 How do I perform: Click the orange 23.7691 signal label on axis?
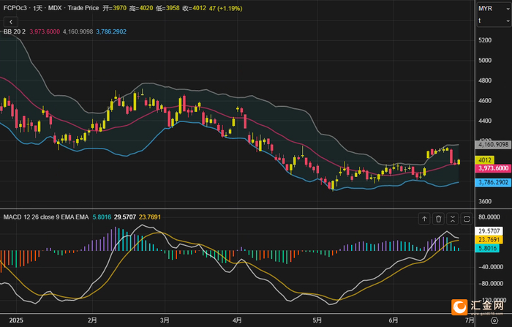click(488, 239)
